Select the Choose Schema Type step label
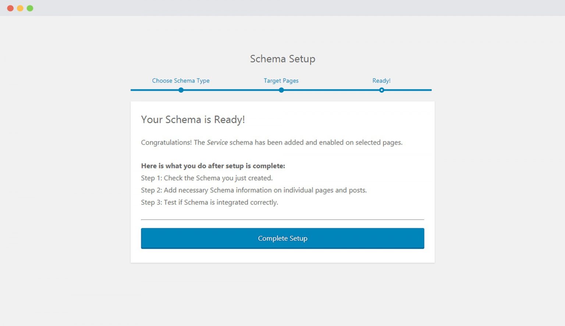 click(181, 80)
